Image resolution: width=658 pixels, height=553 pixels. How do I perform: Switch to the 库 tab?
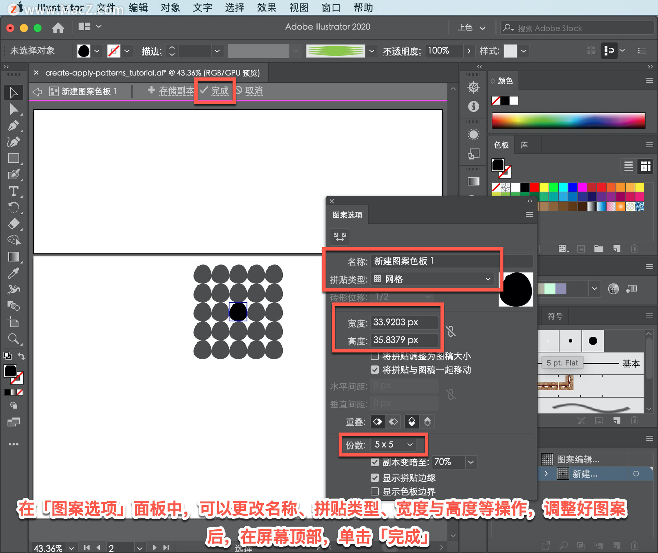[x=524, y=145]
